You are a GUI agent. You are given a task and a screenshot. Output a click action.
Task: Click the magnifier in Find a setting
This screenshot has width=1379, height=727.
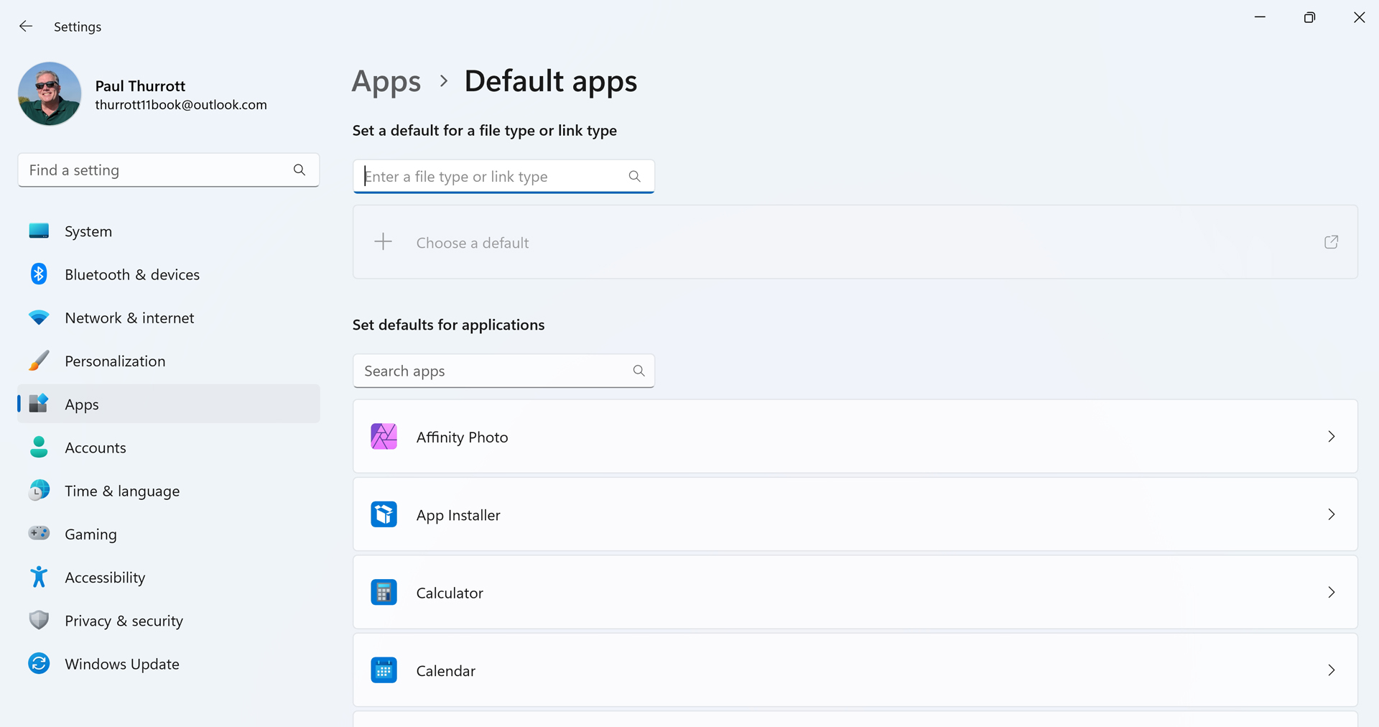pos(300,170)
